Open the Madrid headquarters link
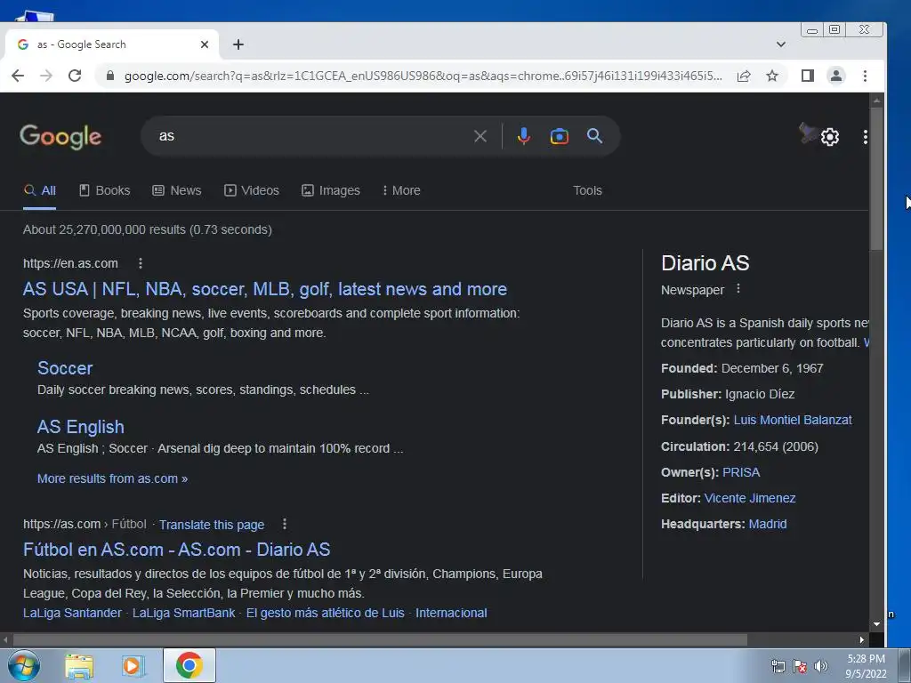Image resolution: width=911 pixels, height=683 pixels. 768,524
